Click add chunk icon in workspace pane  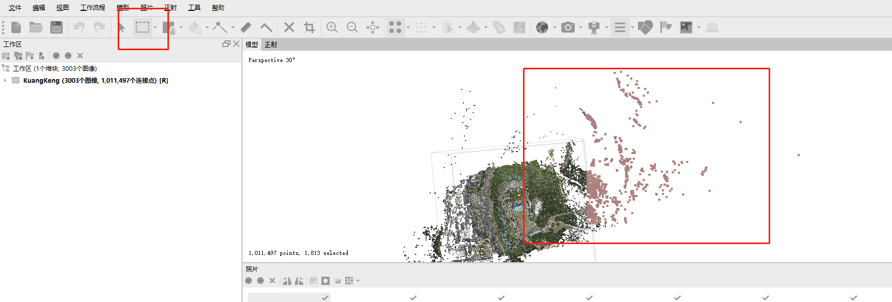(6, 56)
